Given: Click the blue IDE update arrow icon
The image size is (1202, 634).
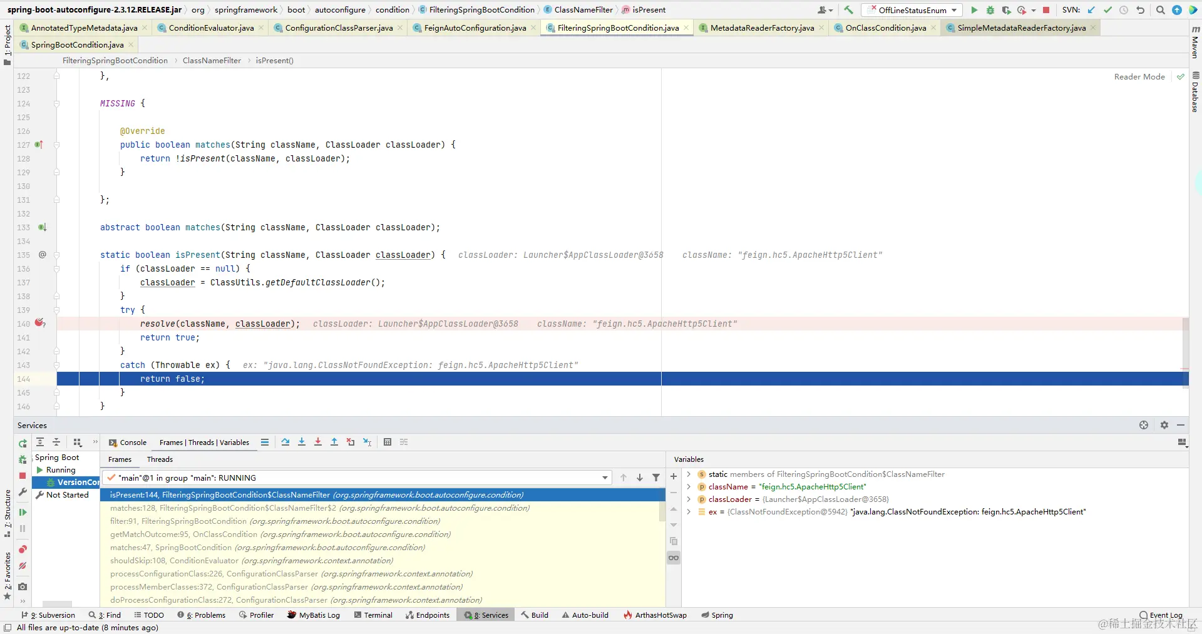Looking at the screenshot, I should click(x=1176, y=10).
